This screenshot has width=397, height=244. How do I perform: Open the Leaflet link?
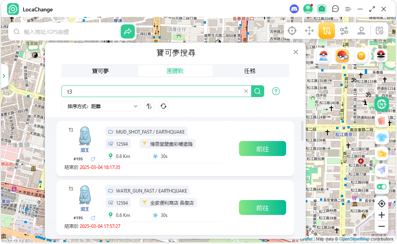pos(306,239)
